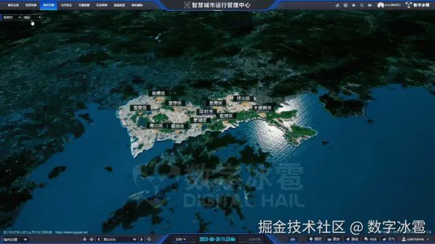This screenshot has height=244, width=435.
Task: Open the grid layout icon in header
Action: [345, 5]
